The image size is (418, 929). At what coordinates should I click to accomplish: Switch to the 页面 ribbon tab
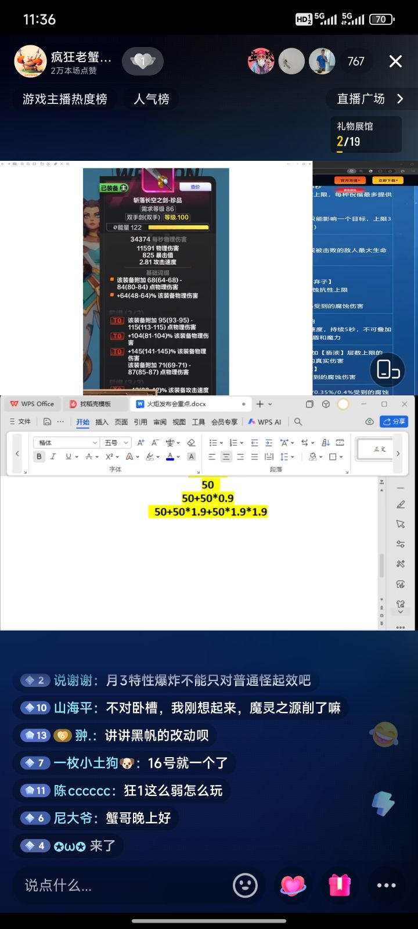(x=121, y=422)
